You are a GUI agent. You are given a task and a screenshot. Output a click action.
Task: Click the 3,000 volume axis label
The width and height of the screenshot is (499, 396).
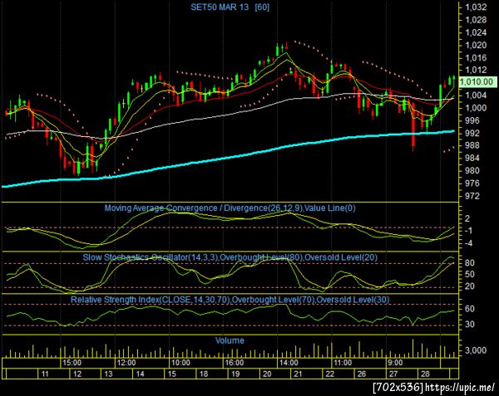pyautogui.click(x=476, y=350)
